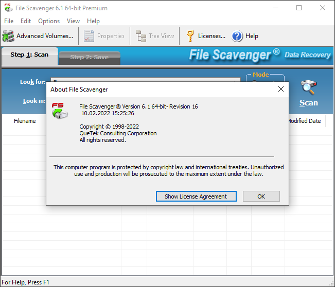Click OK in the About dialog
Image resolution: width=335 pixels, height=287 pixels.
tap(261, 196)
